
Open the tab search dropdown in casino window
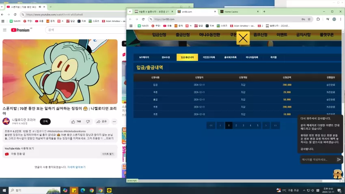pos(130,12)
